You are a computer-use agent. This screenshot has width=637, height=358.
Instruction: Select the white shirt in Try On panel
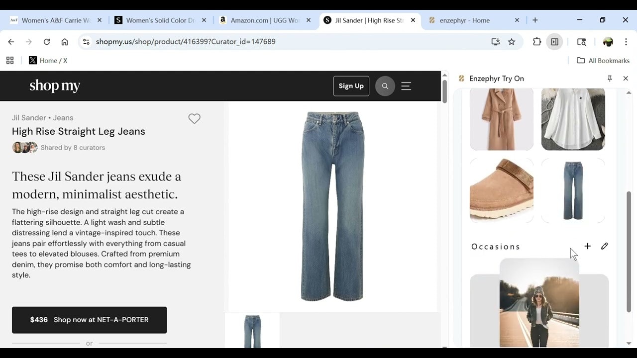click(573, 119)
